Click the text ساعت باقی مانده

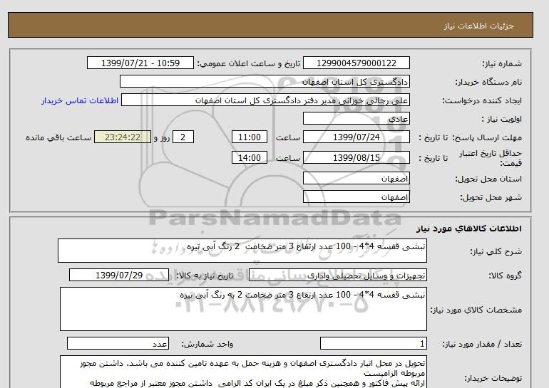pos(58,137)
